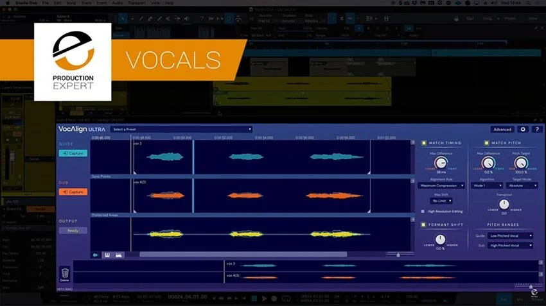Expand the Guide lane using its plus icon
546x306 pixels.
click(413, 142)
